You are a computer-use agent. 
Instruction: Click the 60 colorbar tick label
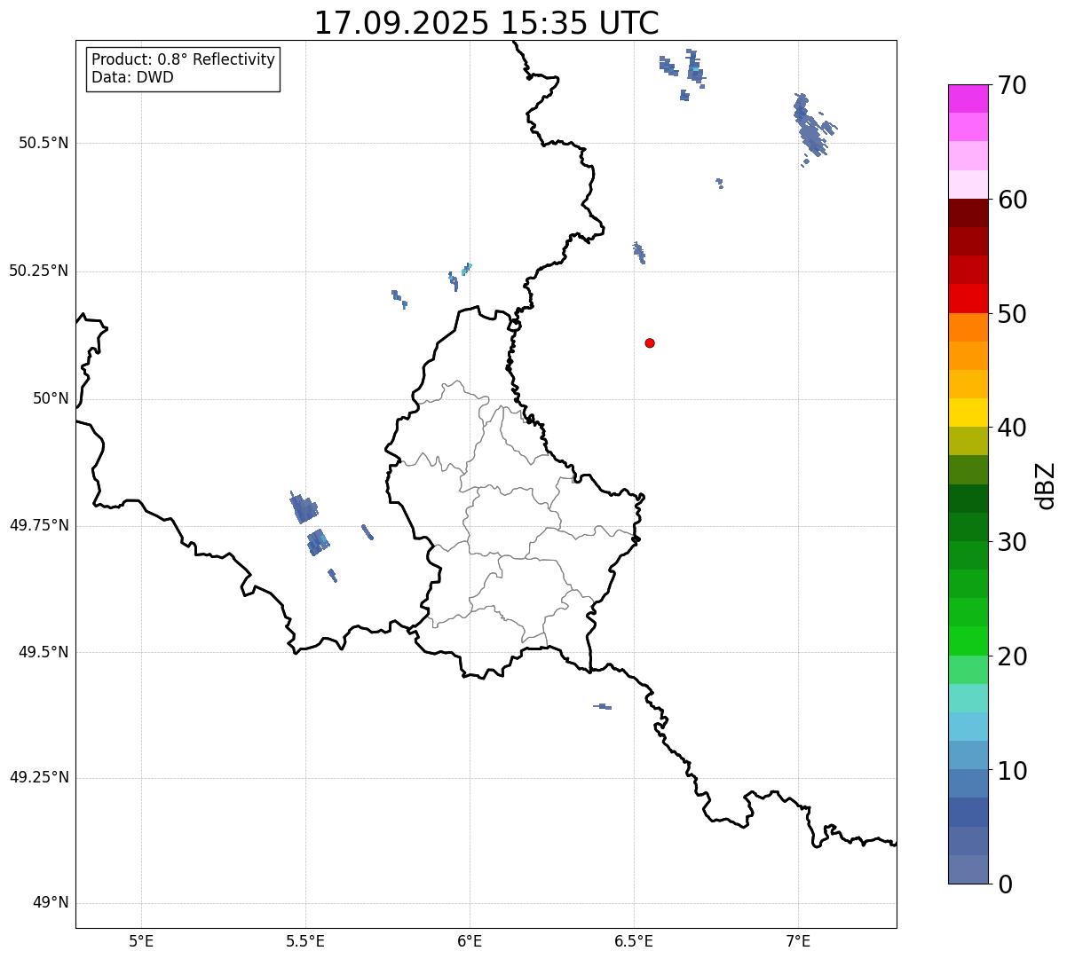1013,200
